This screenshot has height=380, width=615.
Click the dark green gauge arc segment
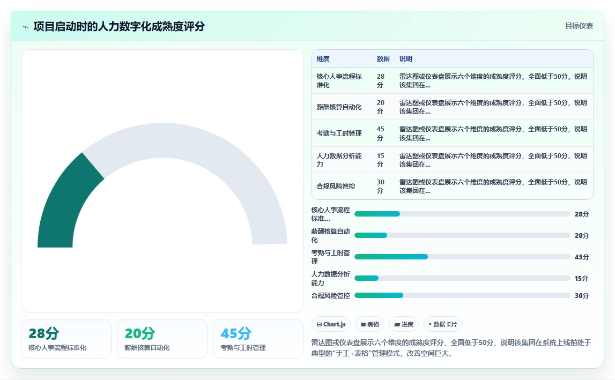tap(65, 204)
